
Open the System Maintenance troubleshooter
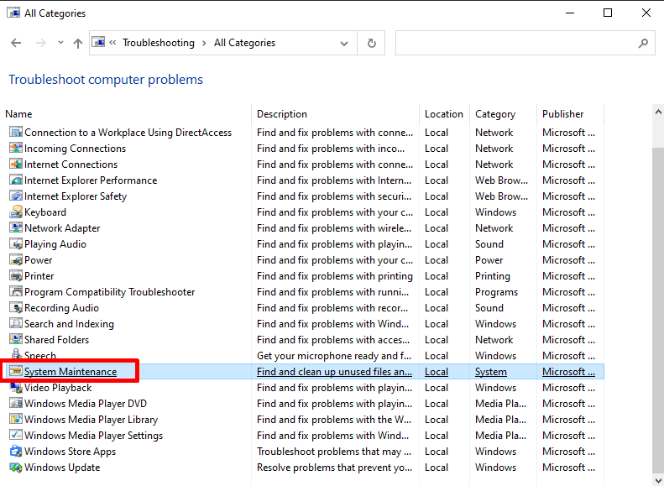tap(71, 372)
